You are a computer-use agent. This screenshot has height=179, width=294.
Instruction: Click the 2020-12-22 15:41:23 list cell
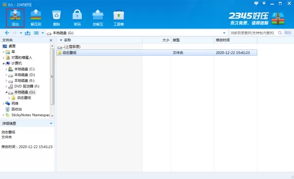pyautogui.click(x=233, y=53)
